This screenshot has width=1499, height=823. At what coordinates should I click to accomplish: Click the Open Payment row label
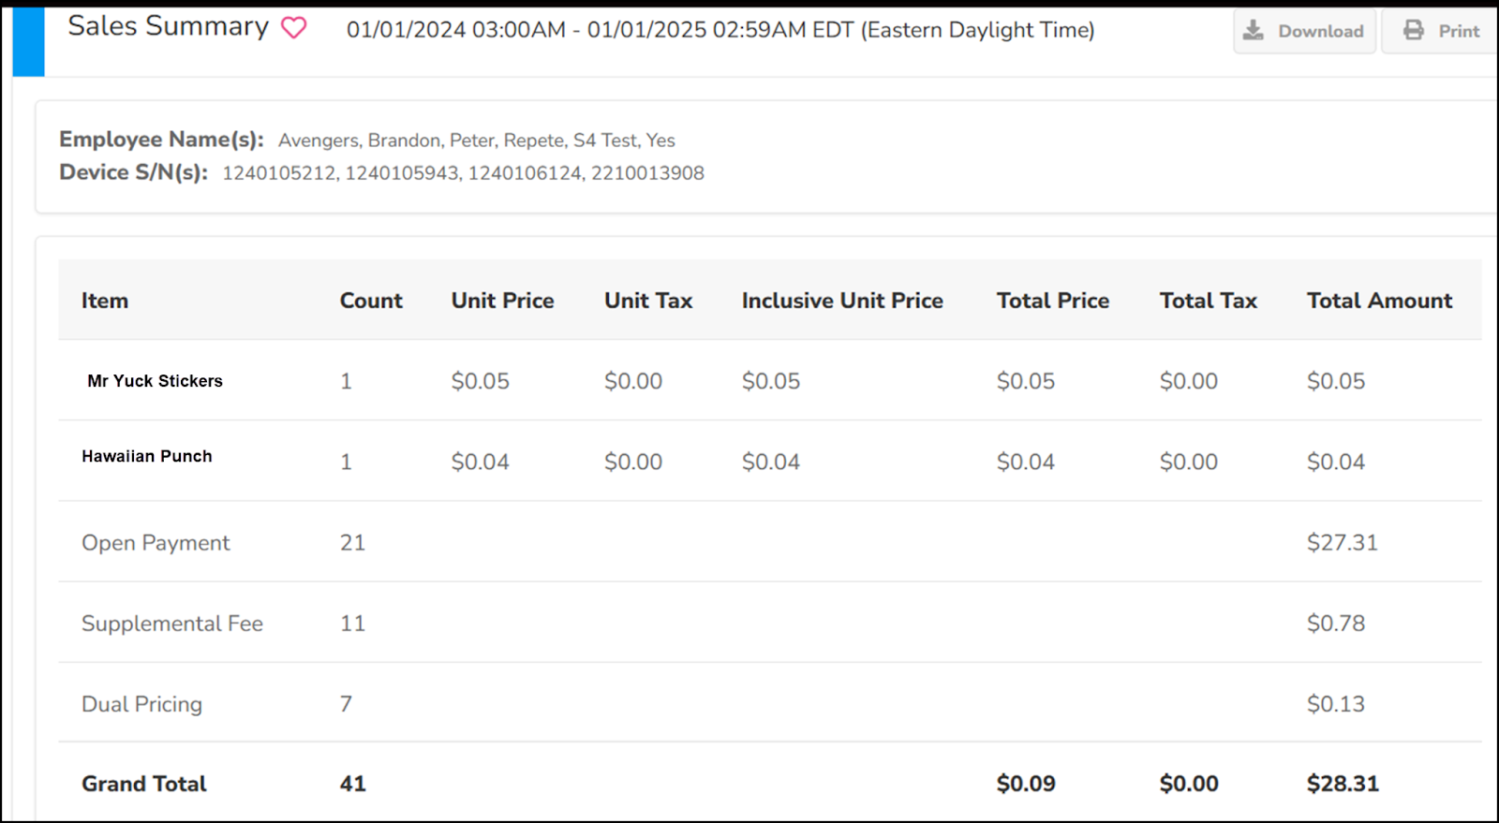click(156, 543)
